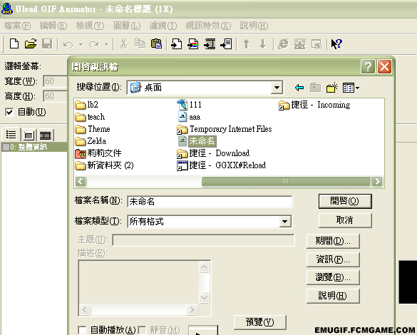Create new folder icon in dialog

331,88
